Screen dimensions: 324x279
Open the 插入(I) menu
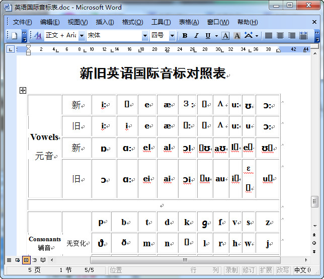coord(105,22)
